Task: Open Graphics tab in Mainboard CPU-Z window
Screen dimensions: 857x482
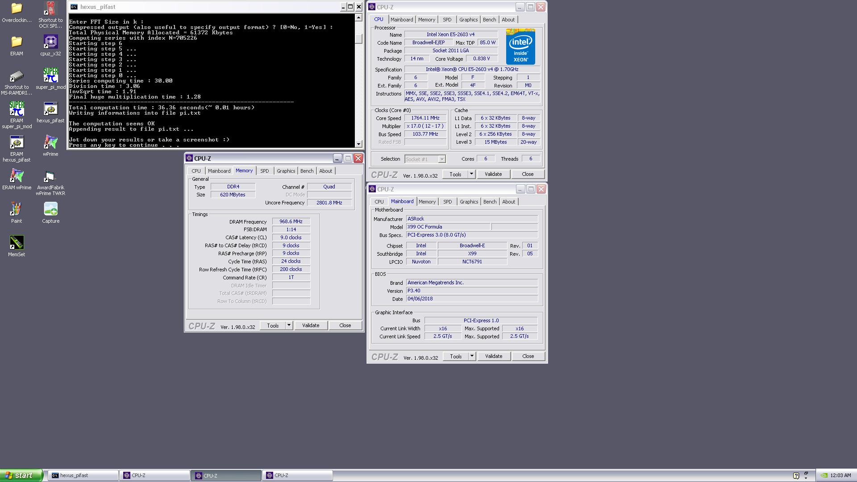Action: click(x=469, y=202)
